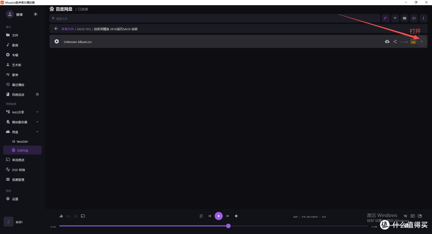Screen dimensions: 432x234
Task: Click the playback progress slider handle
Action: pos(228,226)
